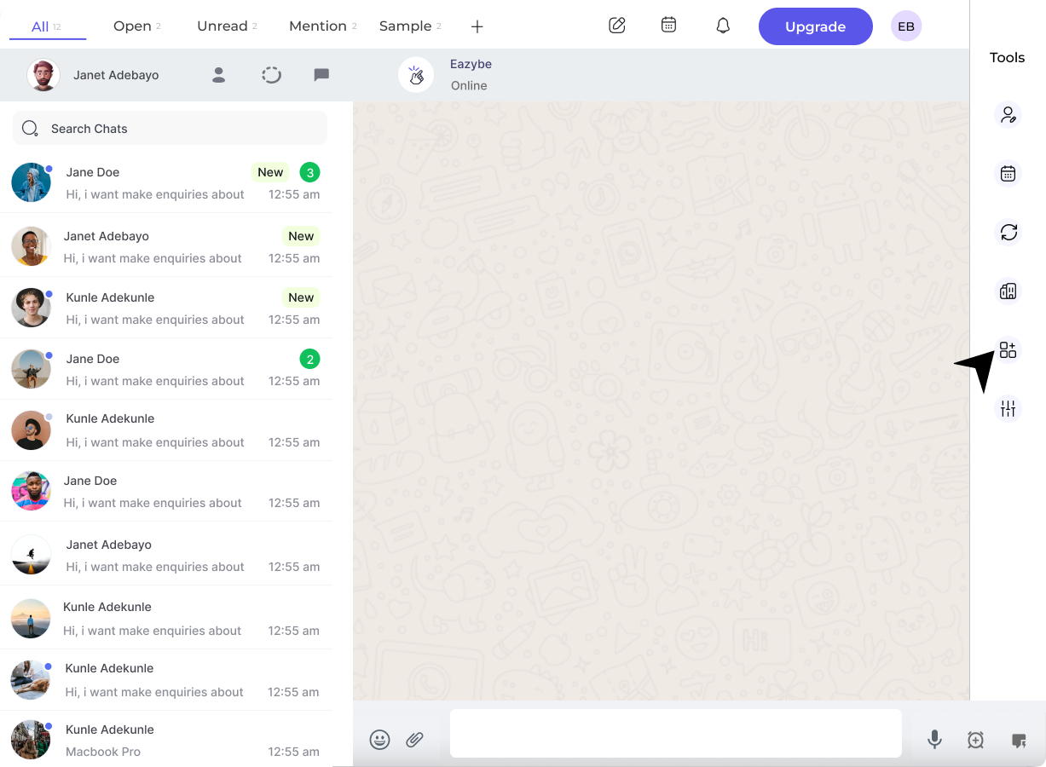Open the compose new message icon
The image size is (1046, 767).
617,26
